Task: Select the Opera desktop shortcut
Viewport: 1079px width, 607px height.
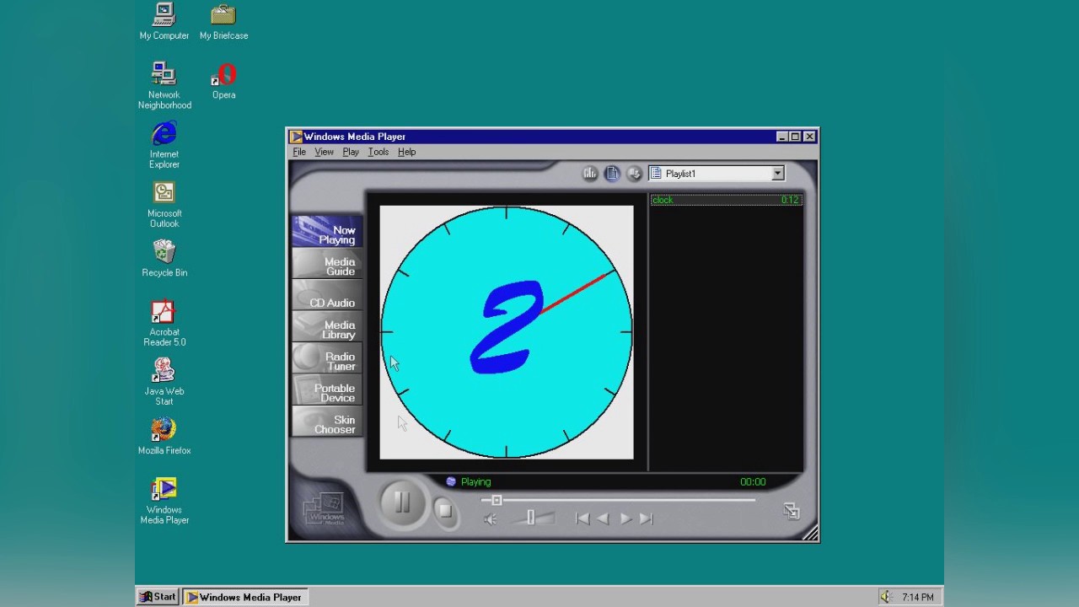Action: point(223,81)
